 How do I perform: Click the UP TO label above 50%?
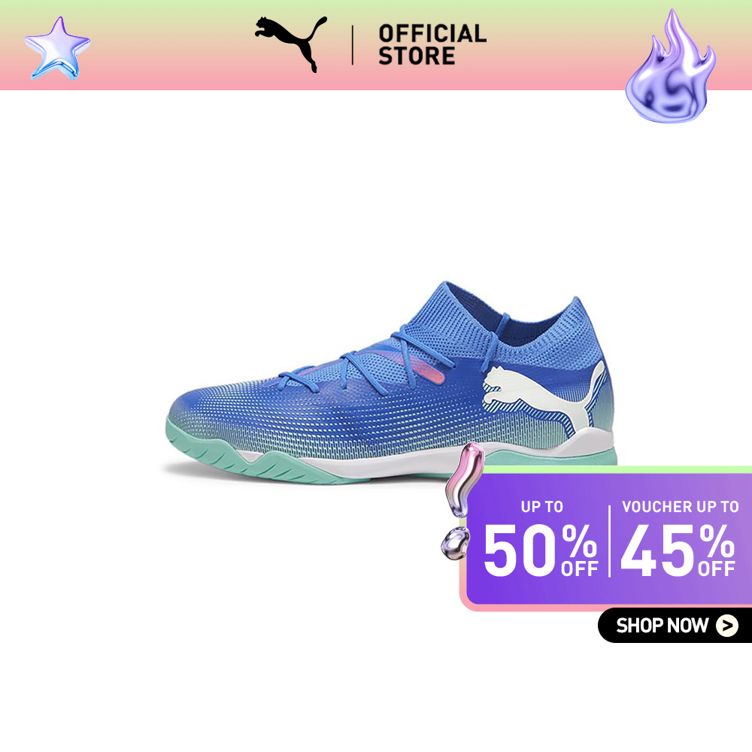(542, 507)
